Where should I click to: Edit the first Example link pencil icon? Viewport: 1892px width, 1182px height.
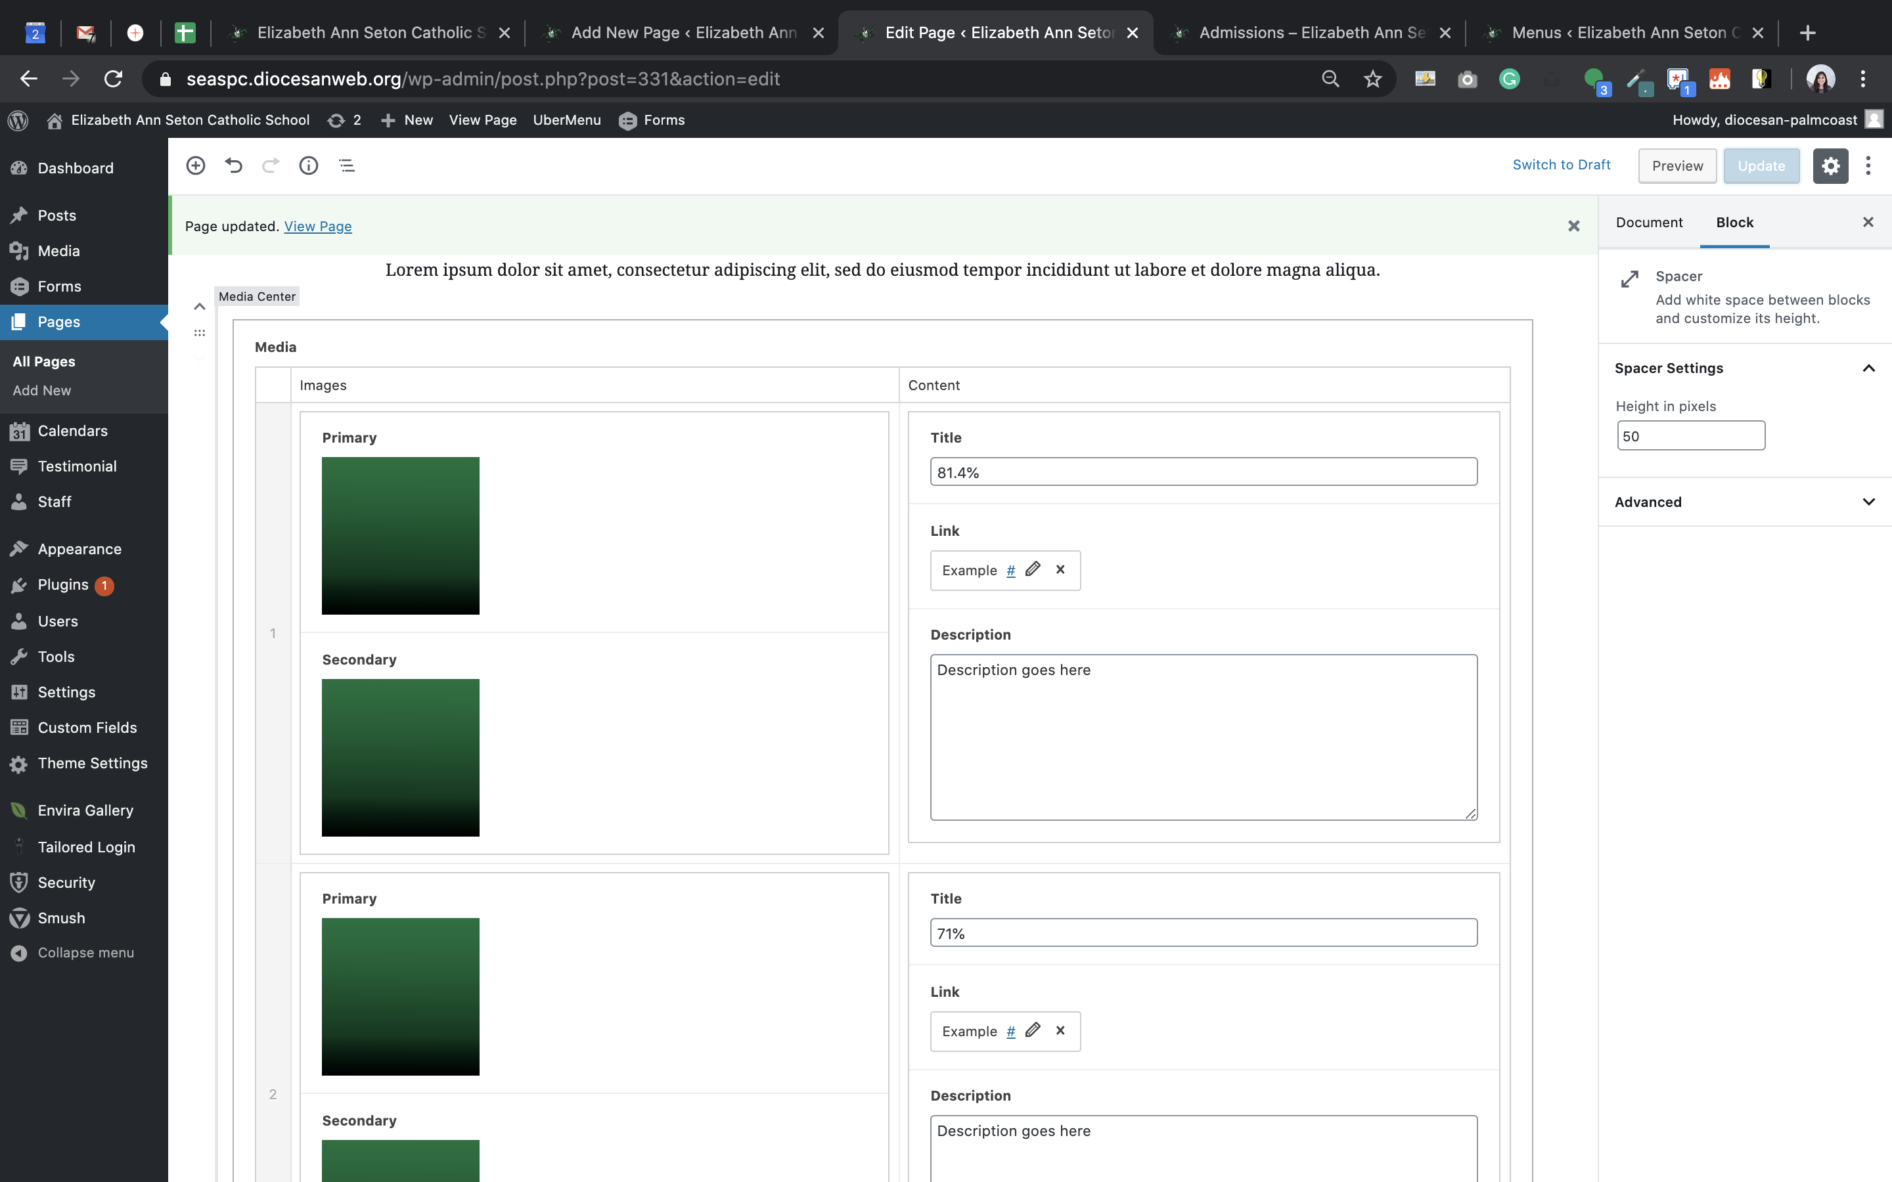[1033, 569]
